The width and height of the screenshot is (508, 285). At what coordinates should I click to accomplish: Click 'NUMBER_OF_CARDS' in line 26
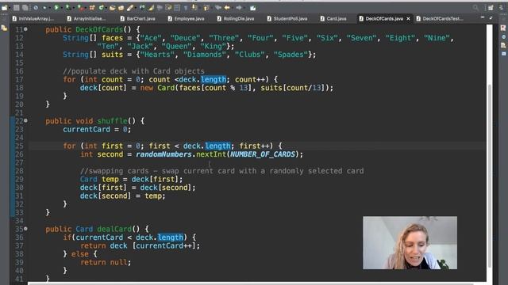tap(263, 154)
